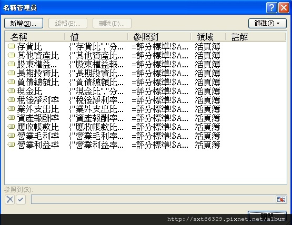The height and width of the screenshot is (225, 292).
Task: Click the 活頁簿 scope in 業外支出比 row
Action: pyautogui.click(x=208, y=109)
